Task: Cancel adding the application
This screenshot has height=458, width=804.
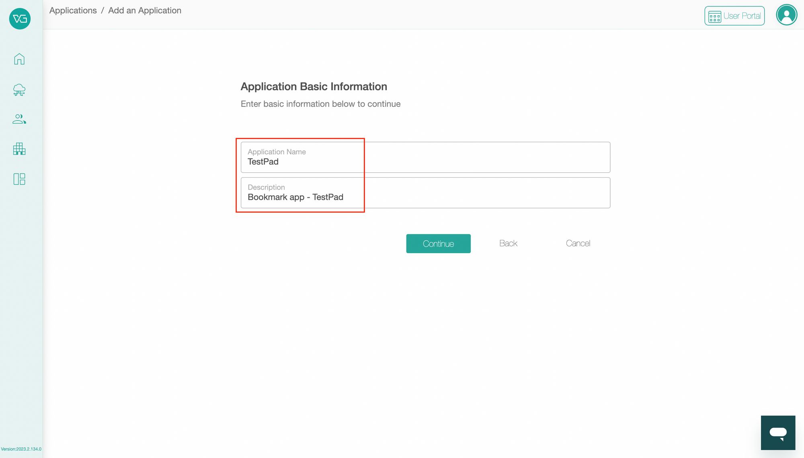Action: click(x=578, y=243)
